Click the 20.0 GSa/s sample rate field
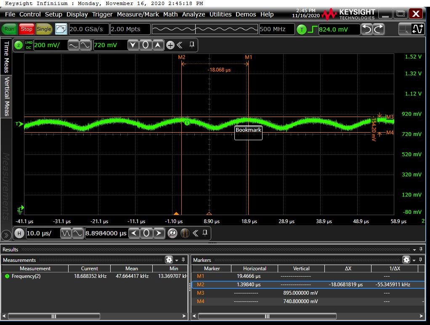The height and width of the screenshot is (325, 430). pyautogui.click(x=89, y=29)
